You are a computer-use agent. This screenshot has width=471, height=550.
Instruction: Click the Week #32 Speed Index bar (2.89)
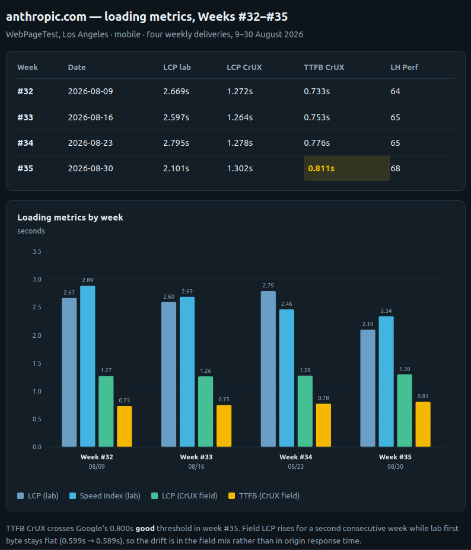click(88, 366)
